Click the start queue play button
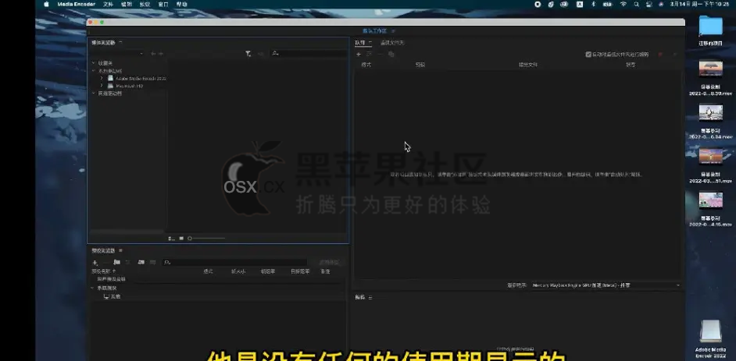736x361 pixels. click(x=675, y=55)
